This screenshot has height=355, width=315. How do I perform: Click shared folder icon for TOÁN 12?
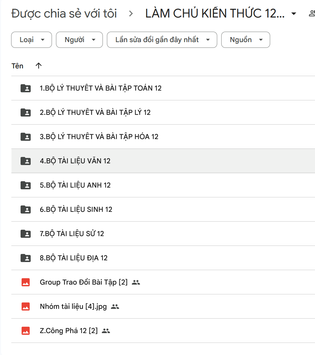click(x=26, y=88)
